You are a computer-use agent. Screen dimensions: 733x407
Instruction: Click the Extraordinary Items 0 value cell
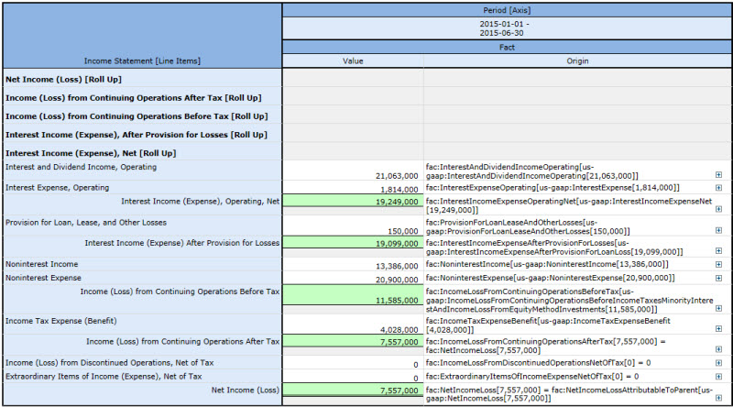(x=353, y=377)
